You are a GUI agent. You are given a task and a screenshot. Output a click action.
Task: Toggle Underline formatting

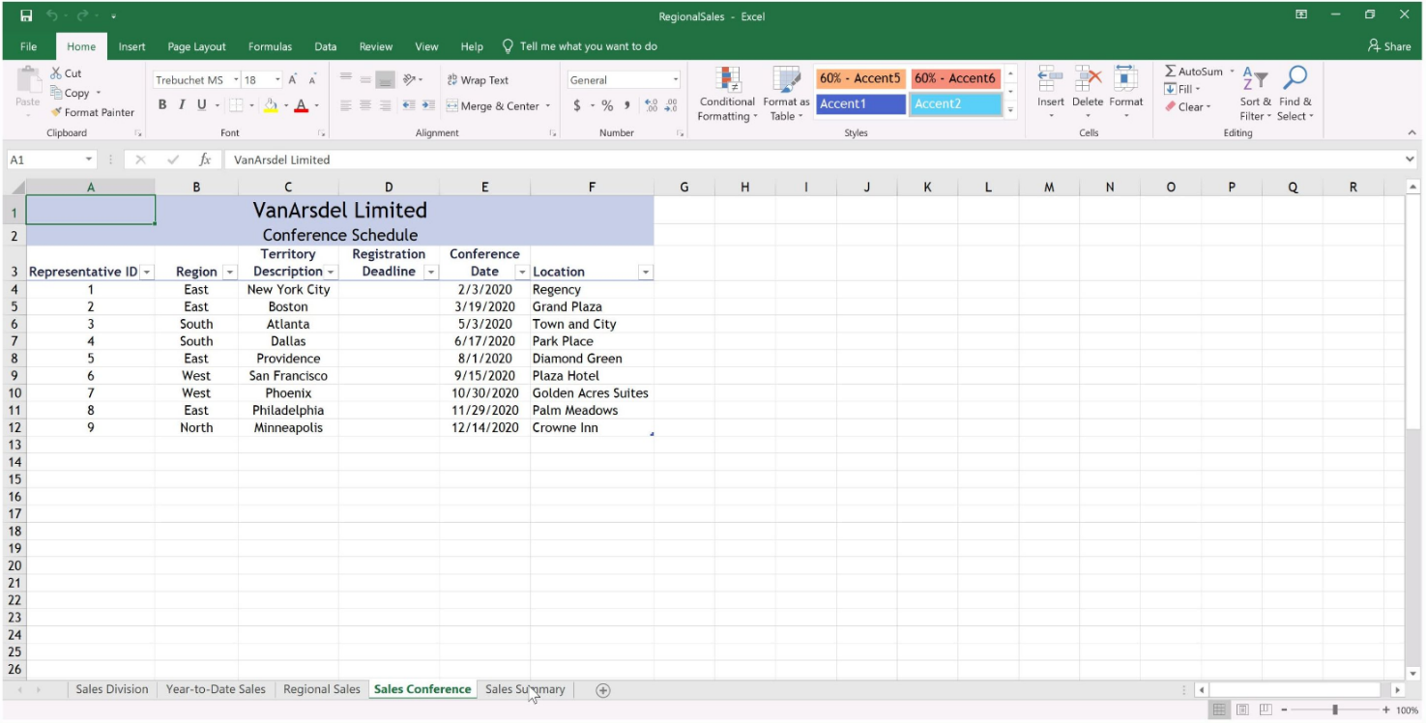[x=202, y=105]
